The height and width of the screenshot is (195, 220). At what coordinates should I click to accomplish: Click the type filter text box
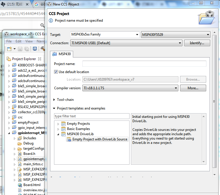point(92,116)
